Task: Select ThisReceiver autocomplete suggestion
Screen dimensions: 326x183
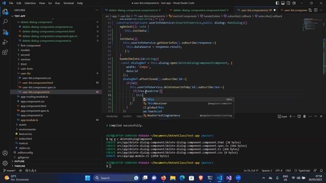Action: (x=188, y=103)
